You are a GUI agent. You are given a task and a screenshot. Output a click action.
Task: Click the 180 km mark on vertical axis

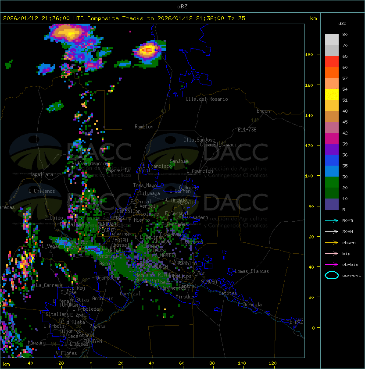[x=309, y=54]
